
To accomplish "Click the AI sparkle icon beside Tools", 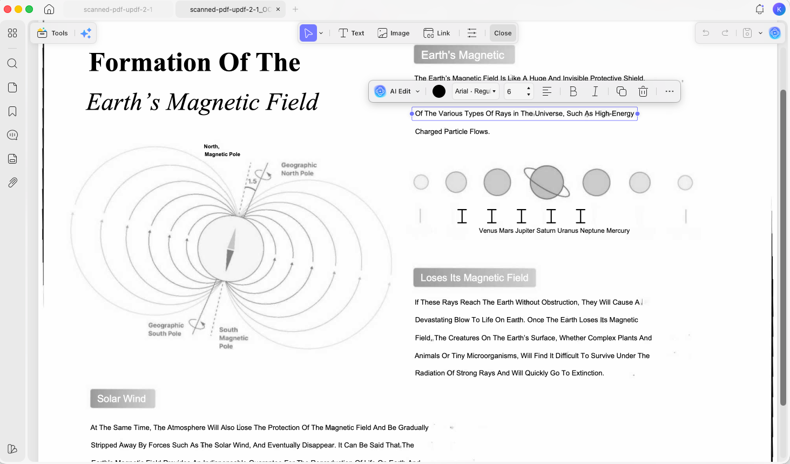I will click(x=85, y=33).
